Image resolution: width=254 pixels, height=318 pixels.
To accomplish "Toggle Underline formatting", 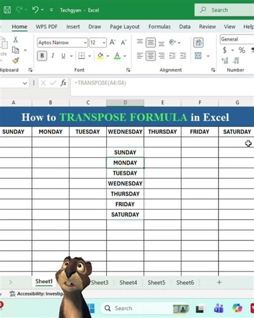I will pos(64,56).
